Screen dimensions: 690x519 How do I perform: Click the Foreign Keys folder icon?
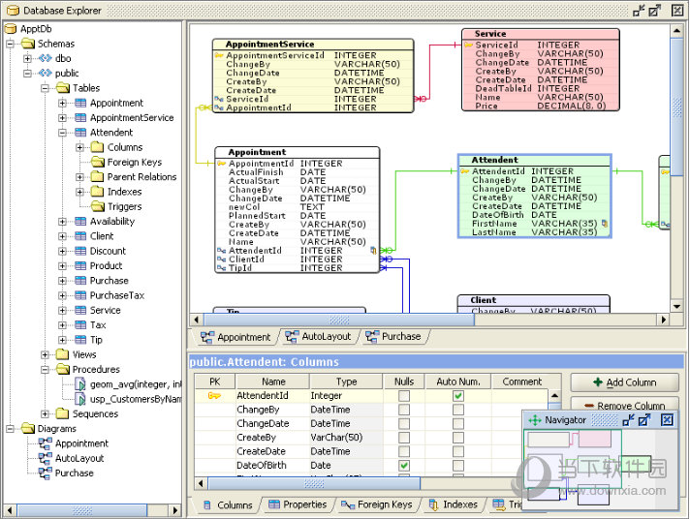tap(98, 162)
